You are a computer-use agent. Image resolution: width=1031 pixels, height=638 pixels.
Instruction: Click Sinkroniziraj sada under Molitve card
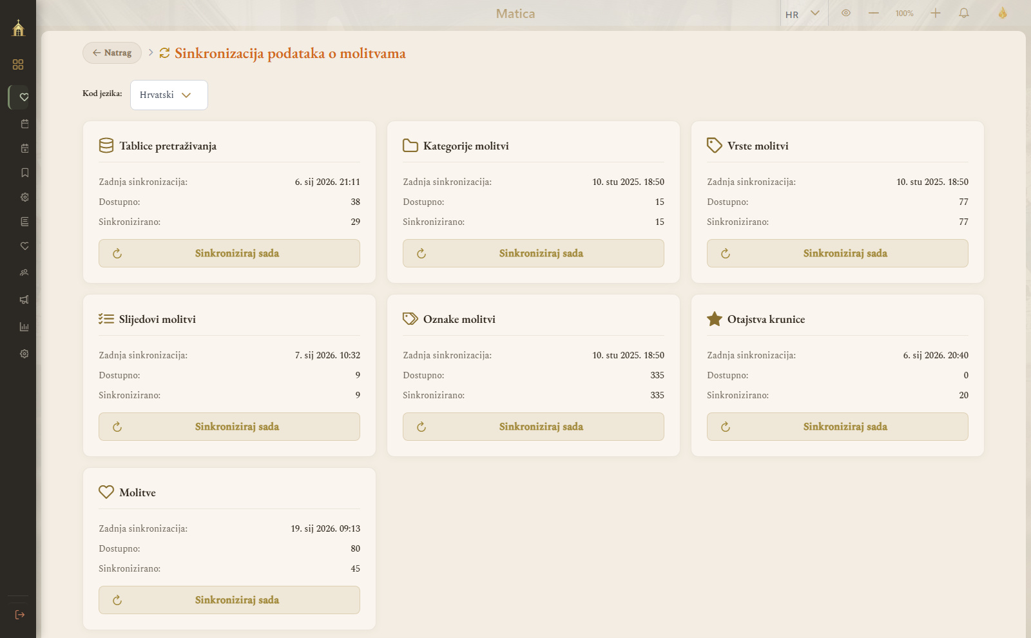click(229, 600)
